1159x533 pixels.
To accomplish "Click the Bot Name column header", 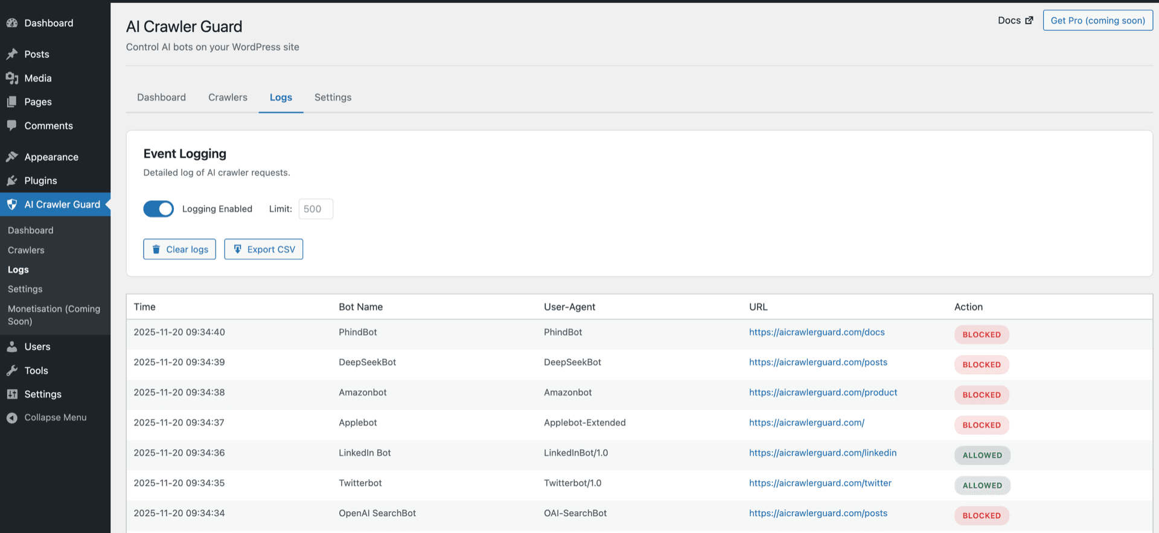I will (x=361, y=307).
